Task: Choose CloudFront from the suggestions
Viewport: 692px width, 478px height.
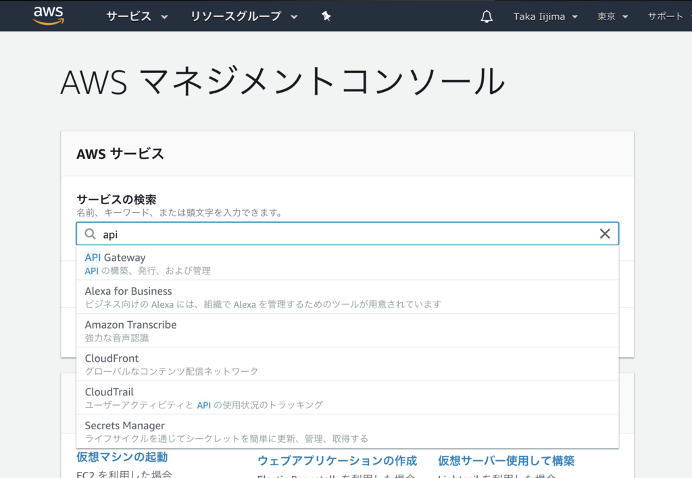Action: tap(347, 364)
